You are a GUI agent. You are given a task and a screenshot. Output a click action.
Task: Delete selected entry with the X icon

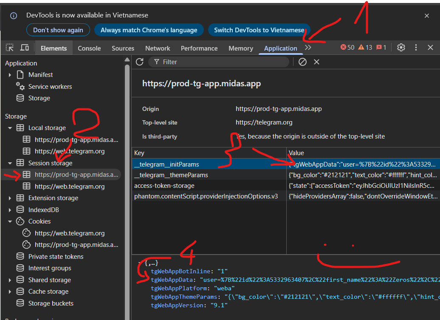click(316, 62)
